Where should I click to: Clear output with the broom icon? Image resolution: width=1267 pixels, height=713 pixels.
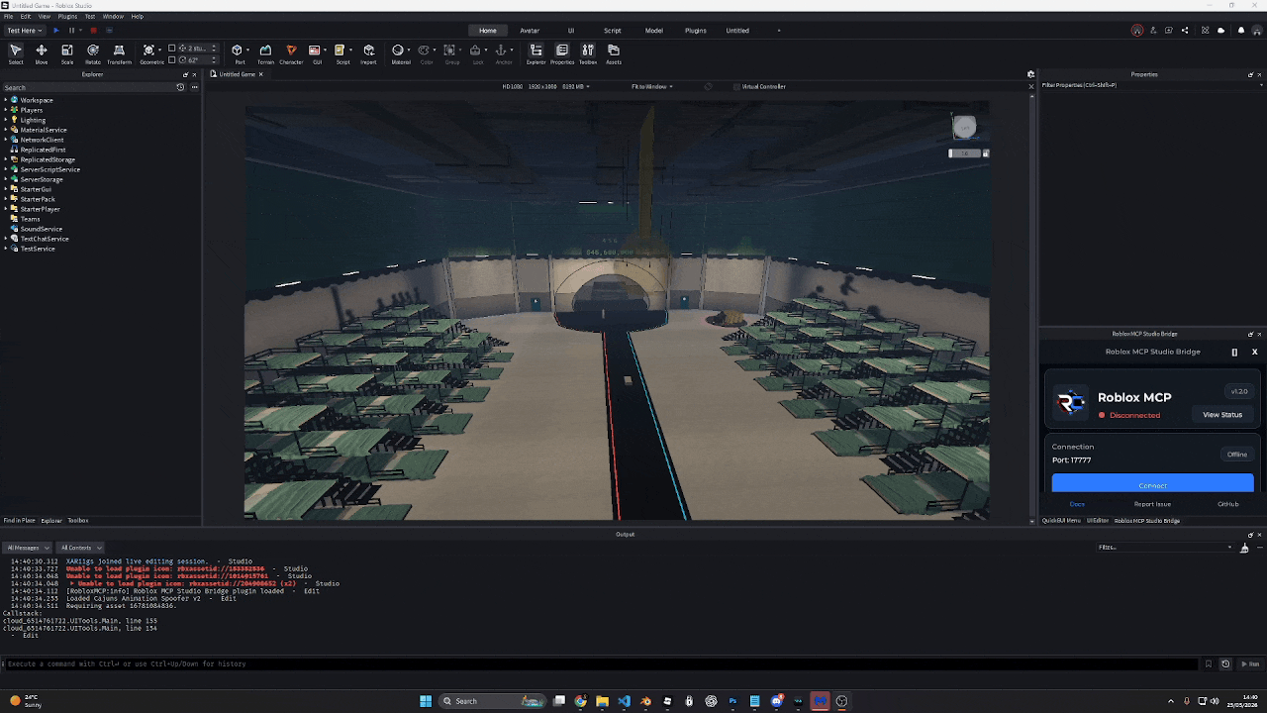point(1244,548)
